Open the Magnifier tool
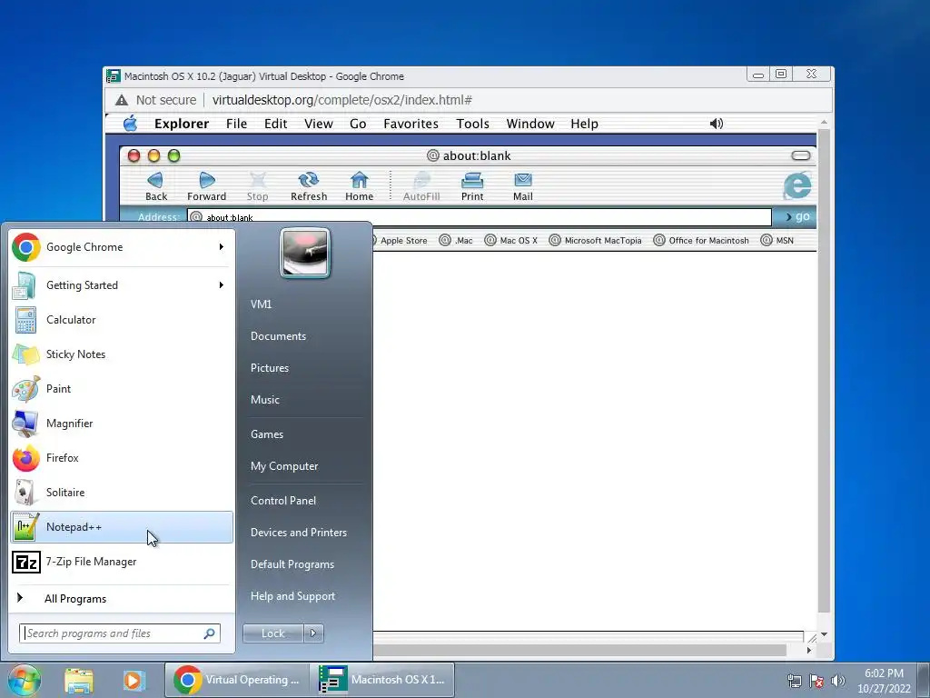930x698 pixels. (122, 424)
